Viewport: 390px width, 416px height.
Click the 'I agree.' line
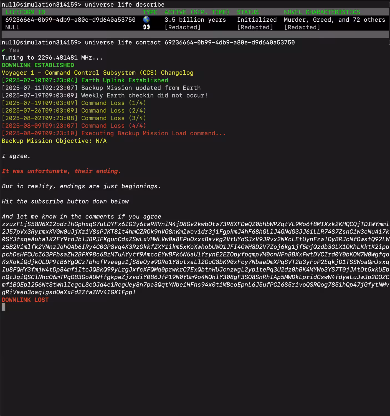(16, 156)
